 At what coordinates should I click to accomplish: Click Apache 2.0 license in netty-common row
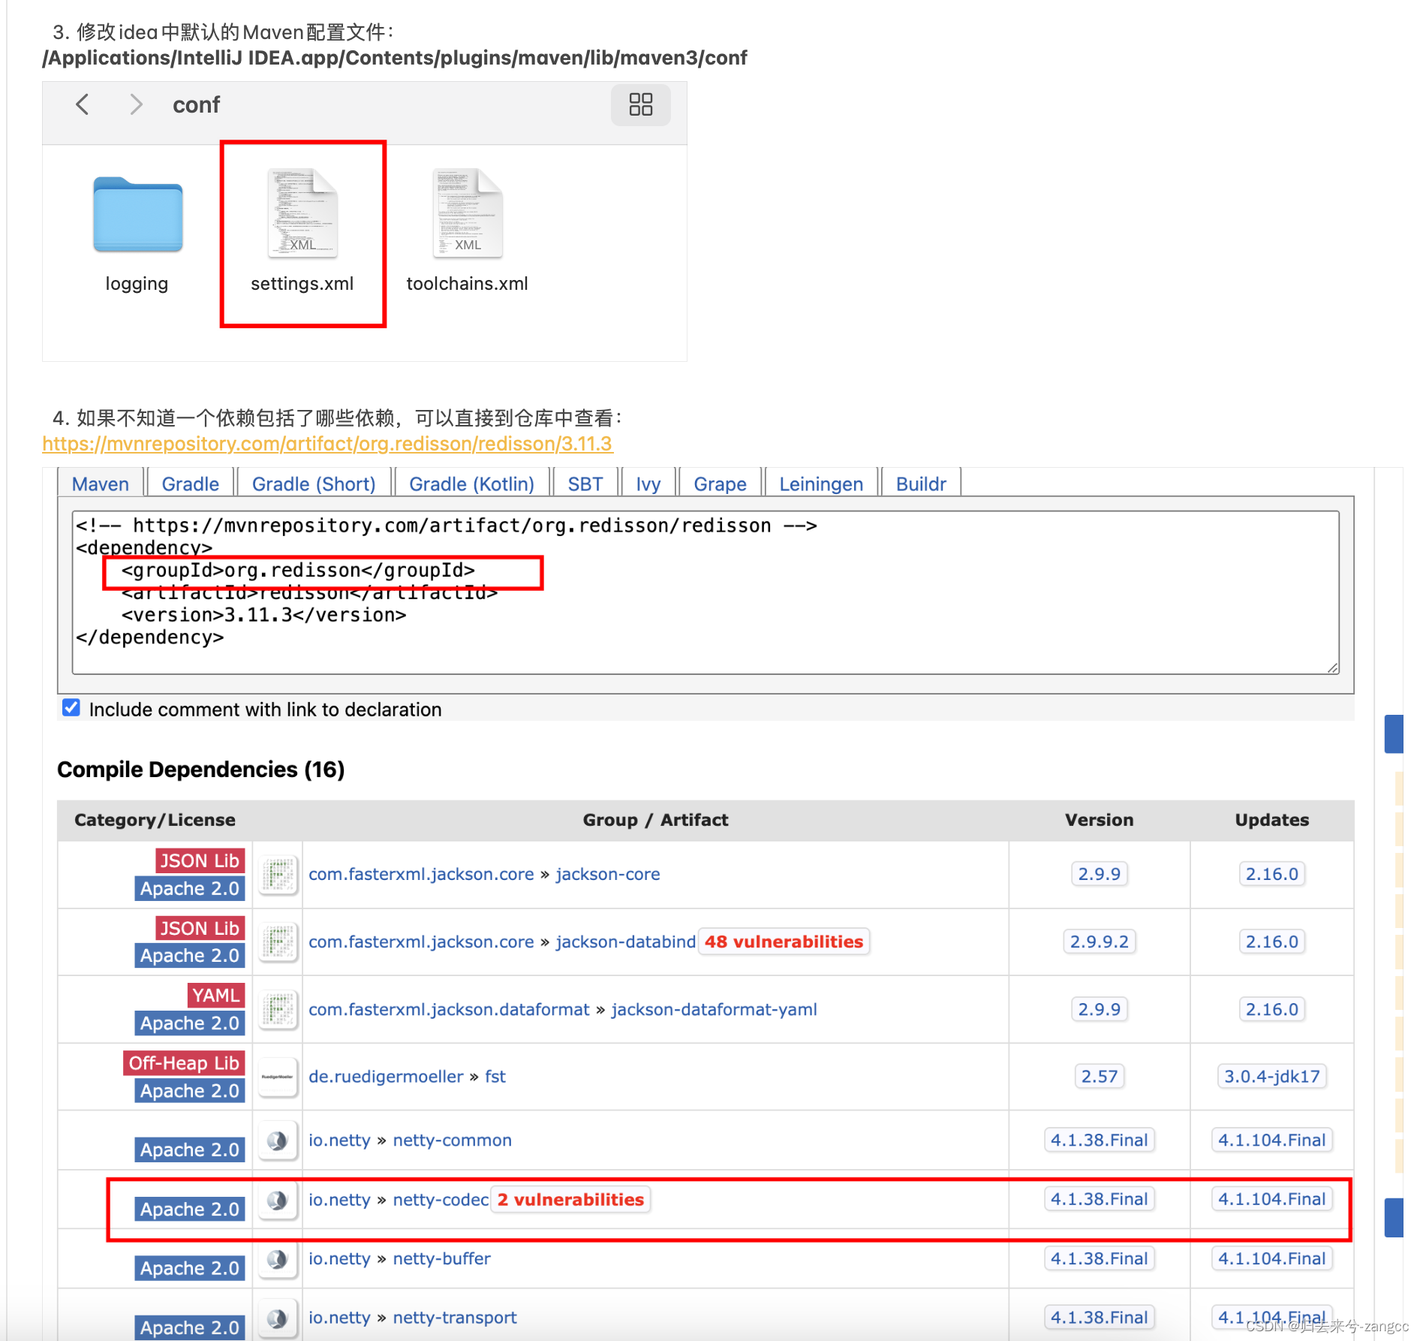[x=190, y=1150]
